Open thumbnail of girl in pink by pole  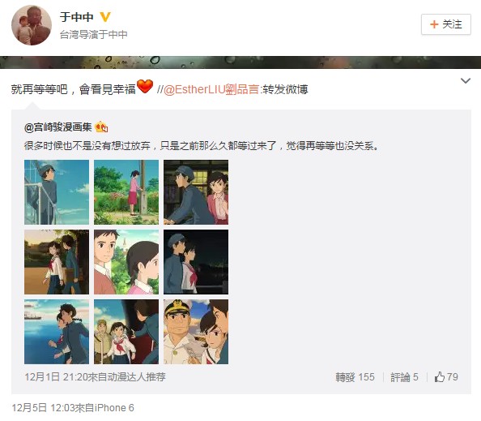click(126, 192)
